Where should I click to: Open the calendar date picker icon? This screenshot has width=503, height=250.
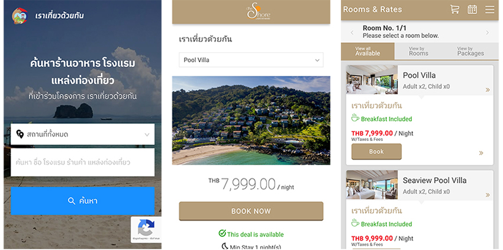click(472, 9)
